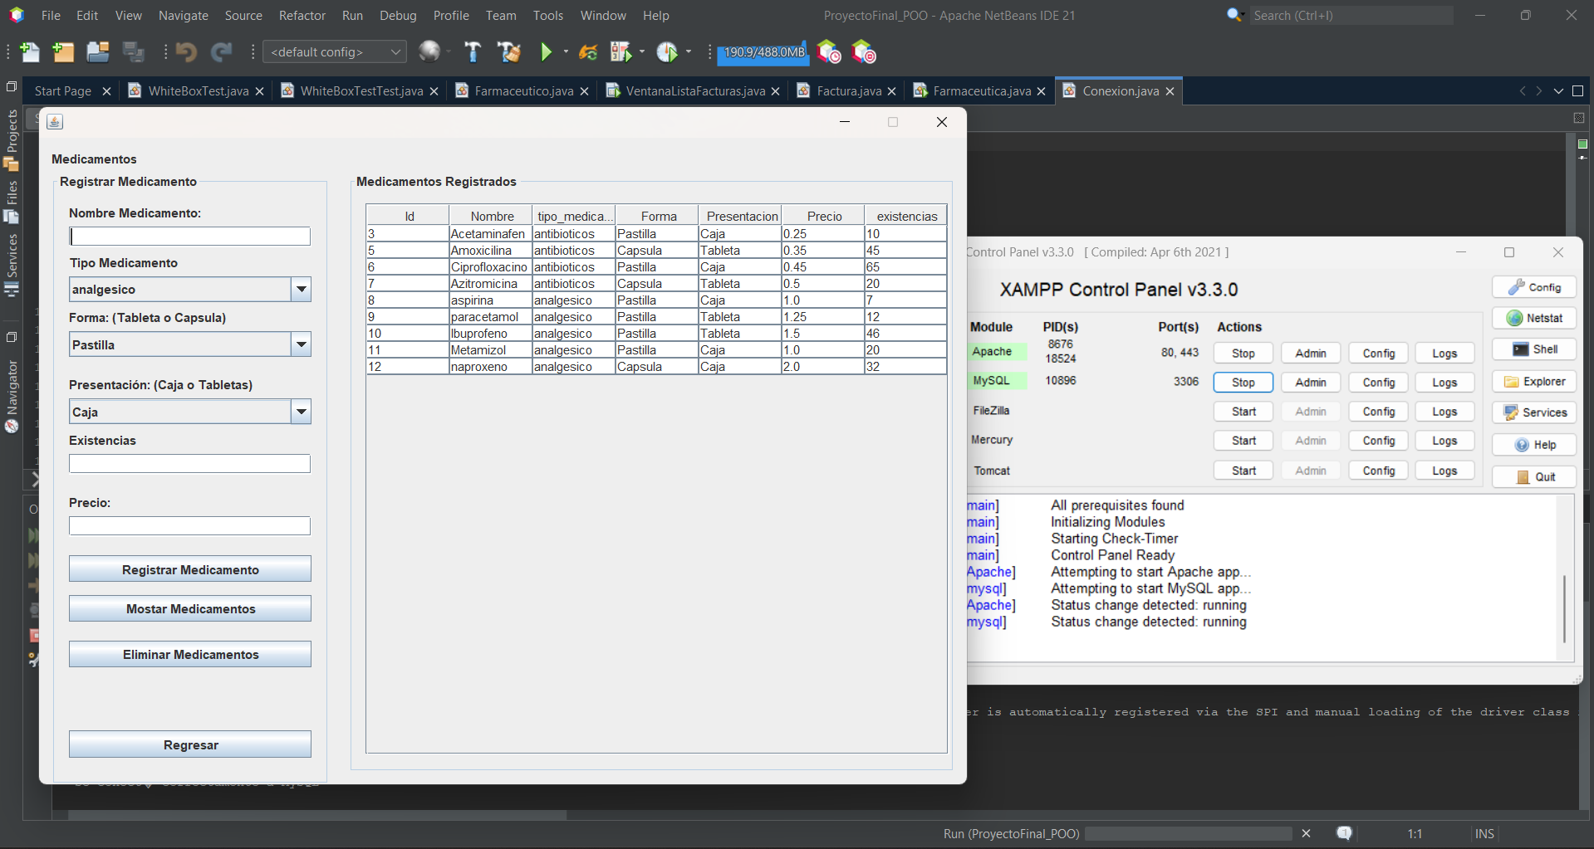Viewport: 1594px width, 849px height.
Task: Stop the Apache module in XAMPP
Action: (1243, 353)
